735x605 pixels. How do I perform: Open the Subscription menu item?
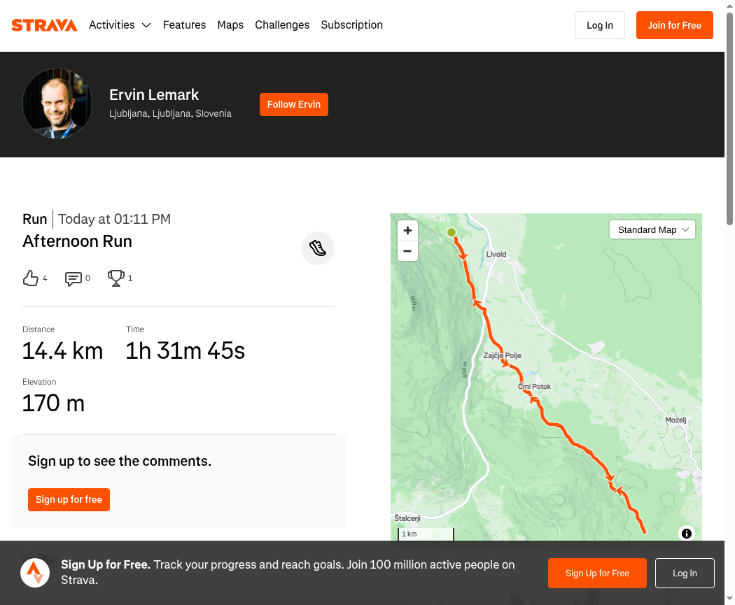pyautogui.click(x=351, y=24)
